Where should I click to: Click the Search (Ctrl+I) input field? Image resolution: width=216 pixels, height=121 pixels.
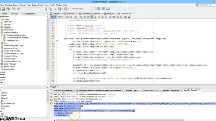pos(207,5)
